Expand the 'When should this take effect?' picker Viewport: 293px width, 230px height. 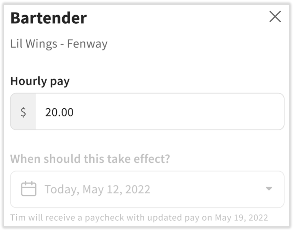146,189
